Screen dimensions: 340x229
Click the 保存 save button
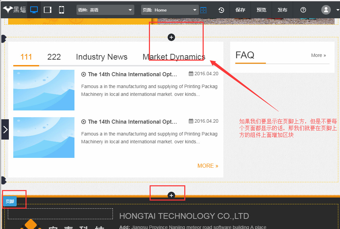coord(240,10)
